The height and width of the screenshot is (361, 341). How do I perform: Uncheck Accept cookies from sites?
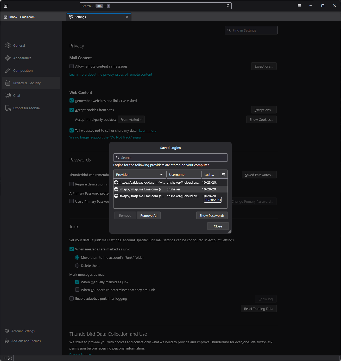point(72,110)
